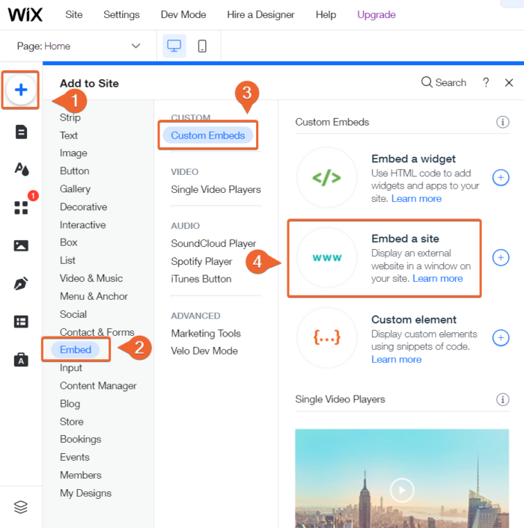Open the Settings menu
The height and width of the screenshot is (528, 524).
121,14
